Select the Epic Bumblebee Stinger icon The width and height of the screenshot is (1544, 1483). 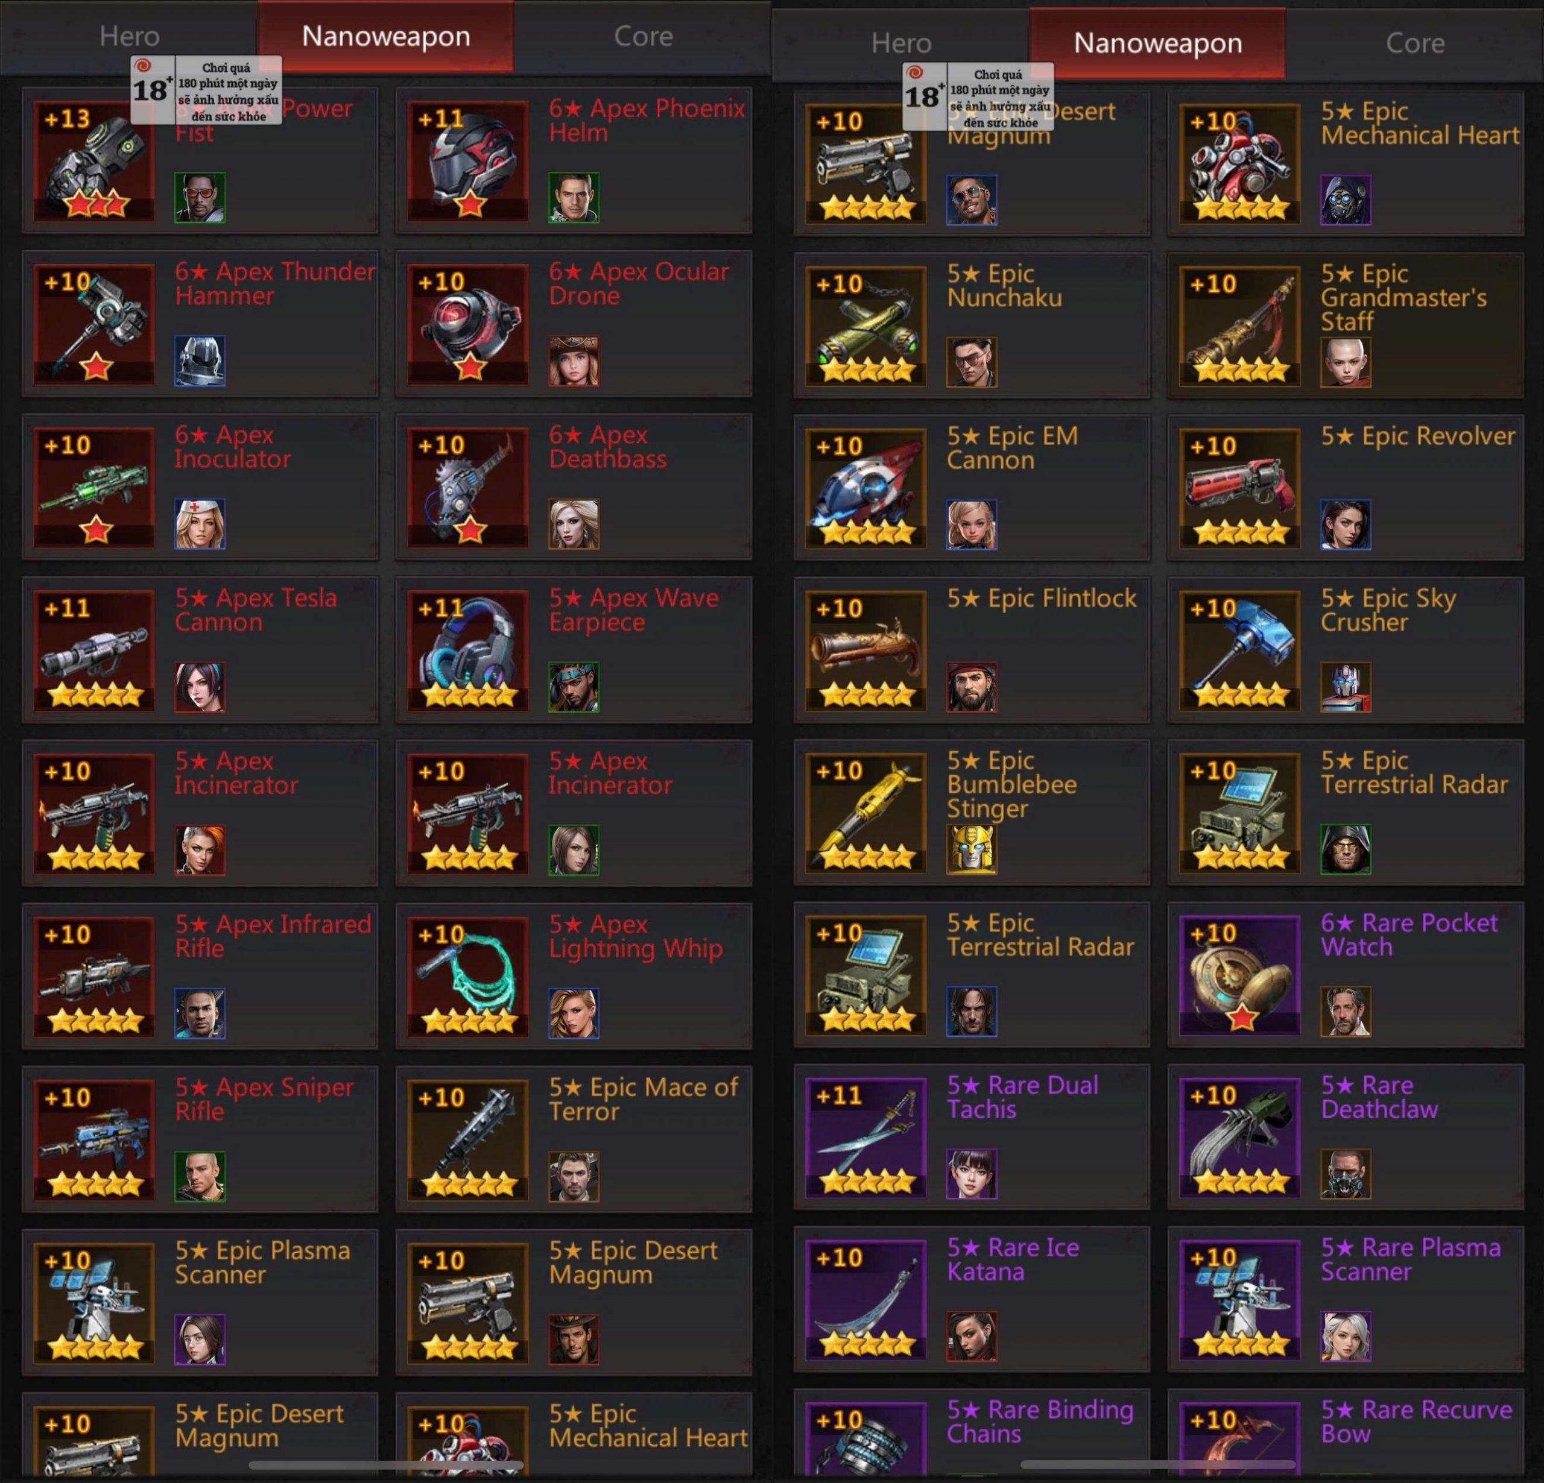(865, 812)
